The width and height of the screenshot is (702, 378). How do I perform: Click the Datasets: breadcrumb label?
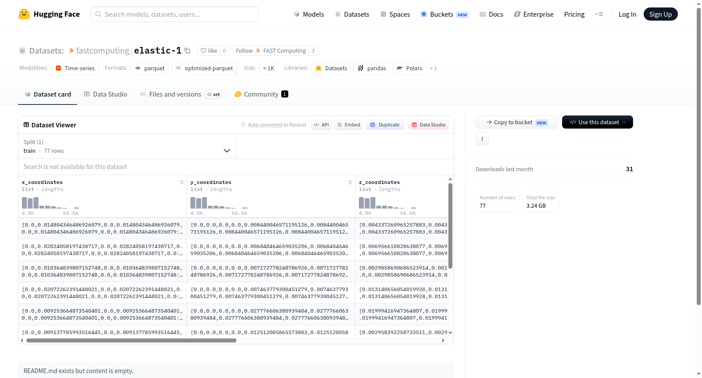(x=47, y=50)
